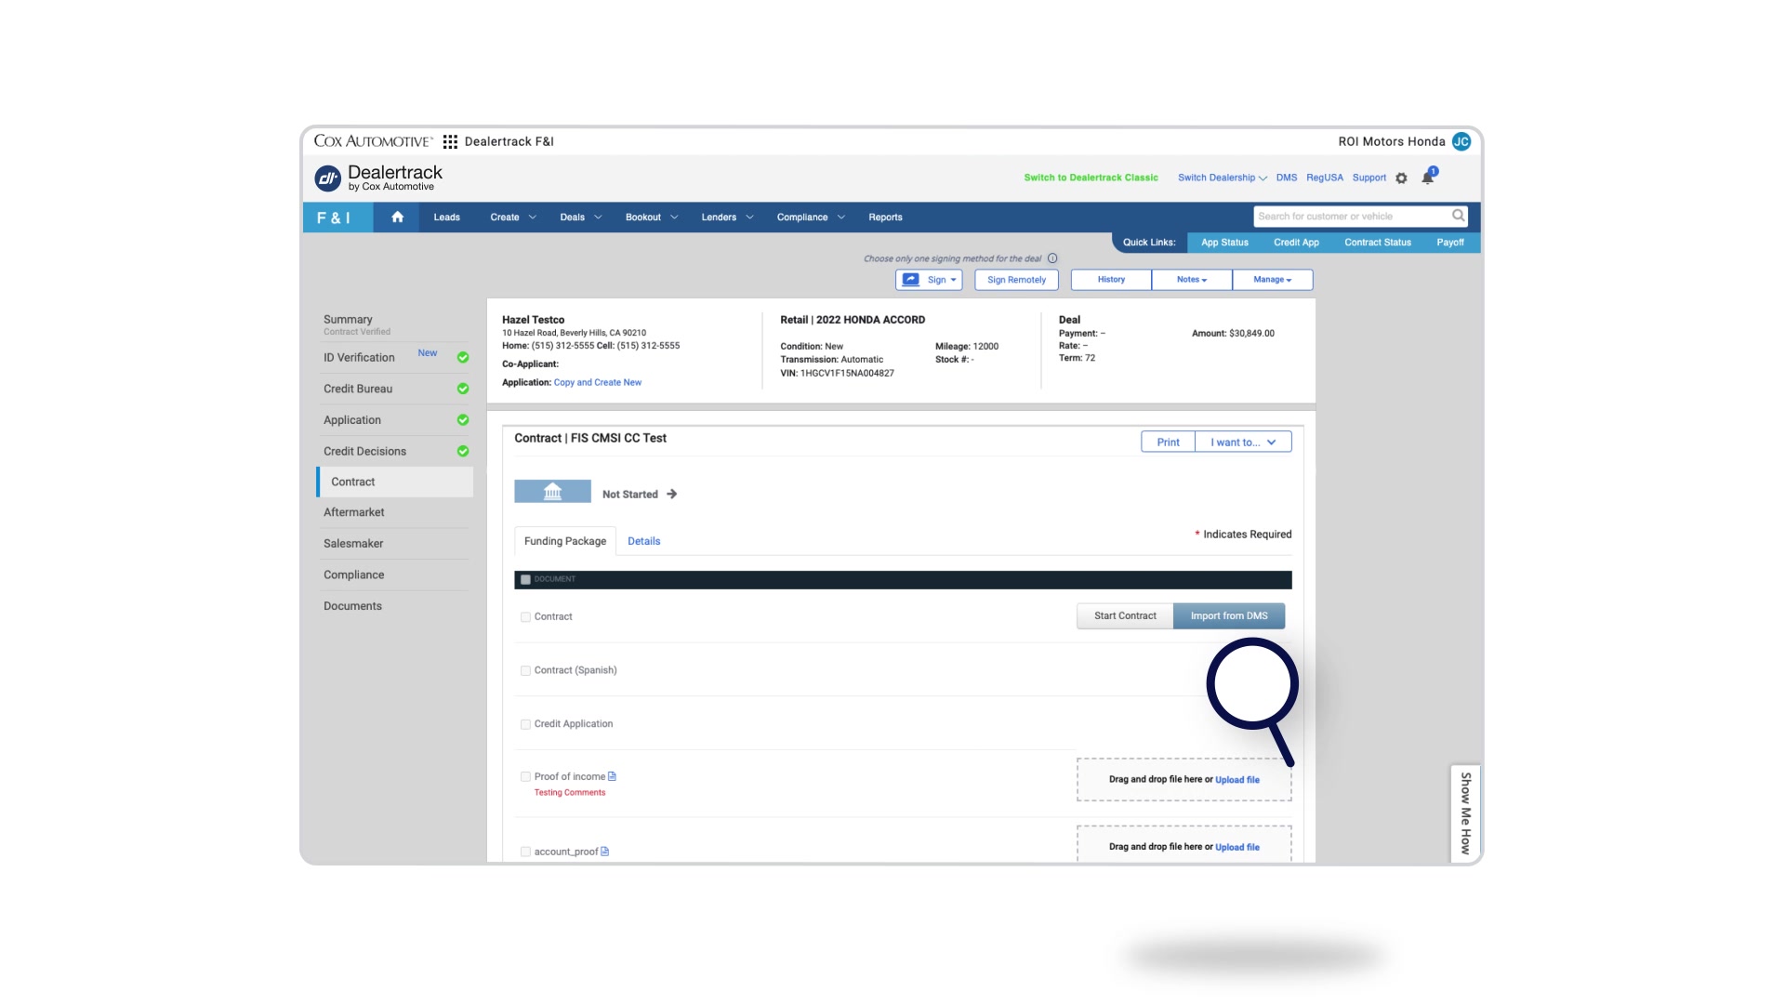Tick the Proof of income checkbox
The height and width of the screenshot is (1004, 1785).
[525, 777]
